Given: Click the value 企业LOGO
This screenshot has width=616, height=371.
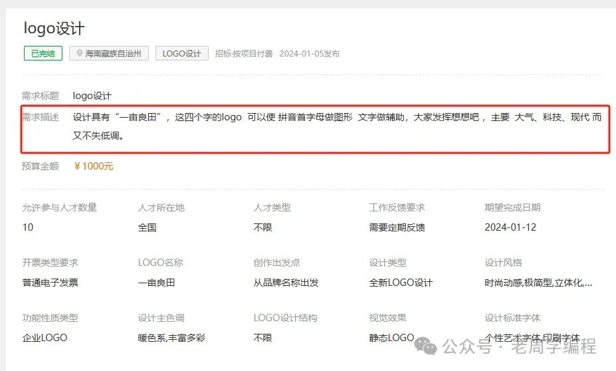Looking at the screenshot, I should point(45,337).
